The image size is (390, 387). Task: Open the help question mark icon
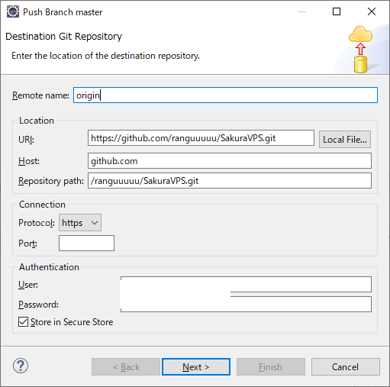coord(21,366)
